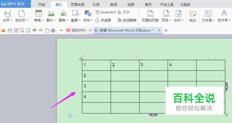Expand the 分页 dropdown arrow
The width and height of the screenshot is (232, 123).
[11, 20]
